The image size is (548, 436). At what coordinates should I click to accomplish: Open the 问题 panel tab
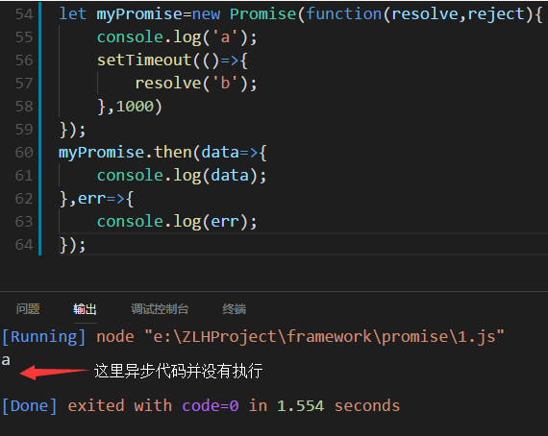28,309
